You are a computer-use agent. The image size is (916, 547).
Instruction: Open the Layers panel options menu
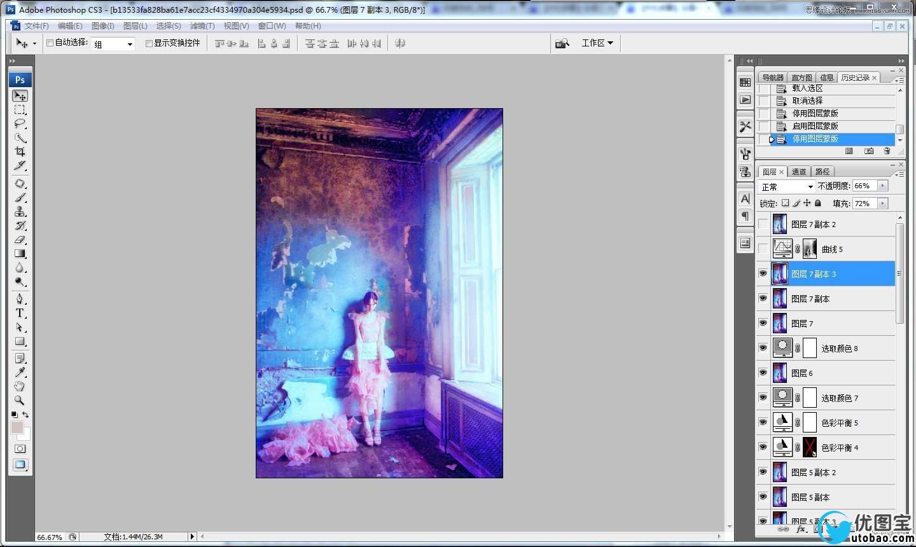(x=899, y=173)
